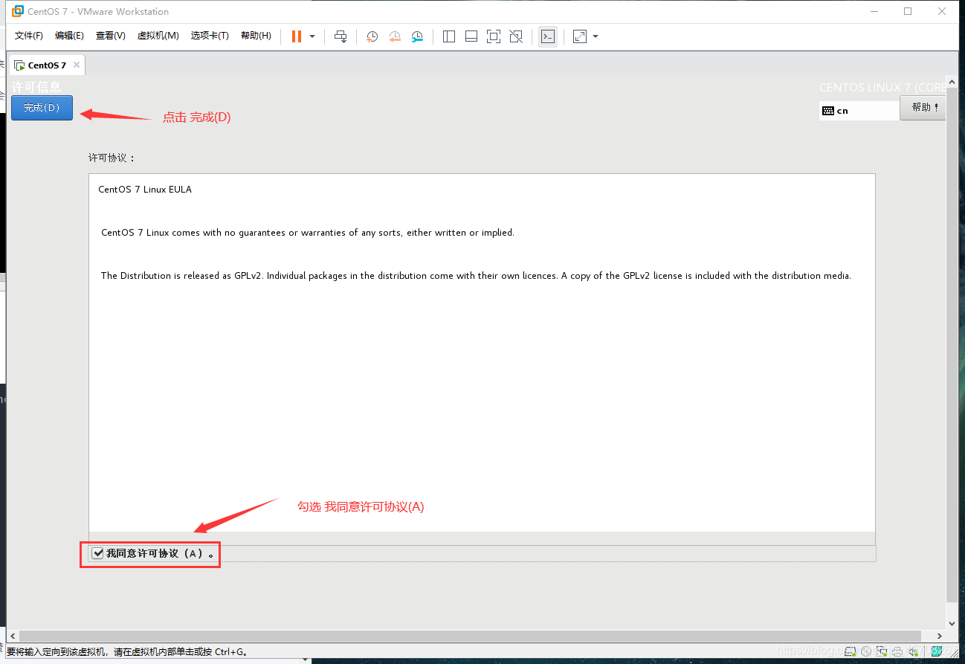Click the sound card status icon
965x664 pixels.
pos(913,651)
